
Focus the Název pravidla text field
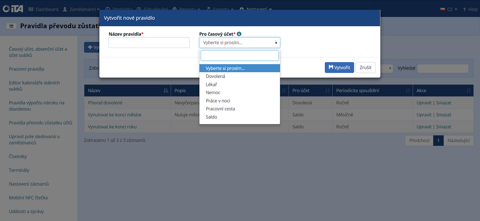[149, 42]
